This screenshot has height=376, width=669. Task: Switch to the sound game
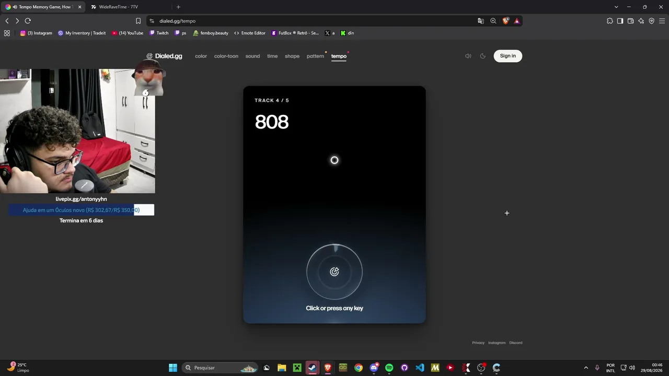[x=252, y=56]
